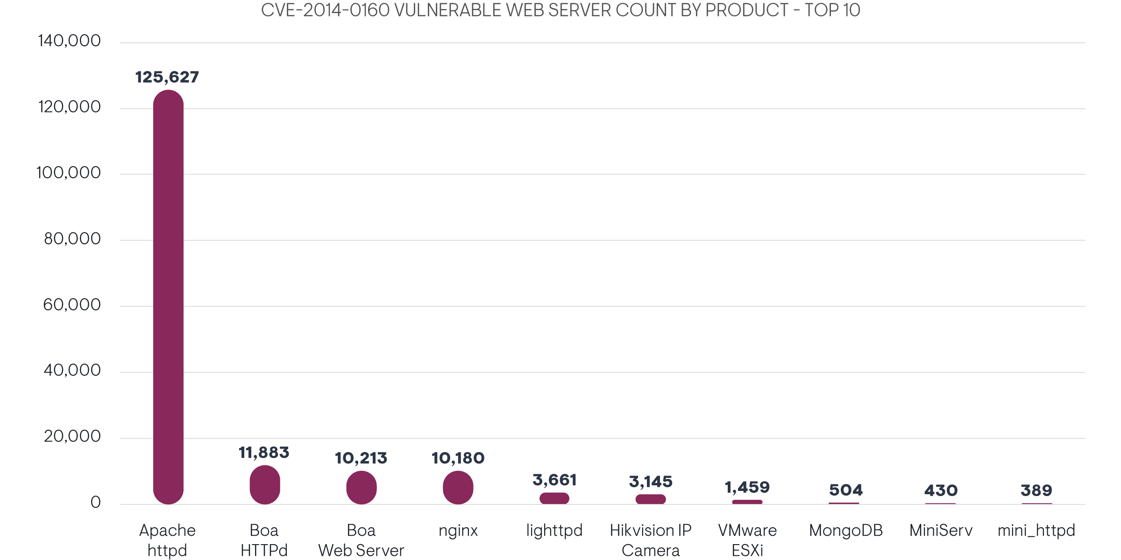
Task: Select the 80,000 y-axis tick label
Action: [x=72, y=239]
